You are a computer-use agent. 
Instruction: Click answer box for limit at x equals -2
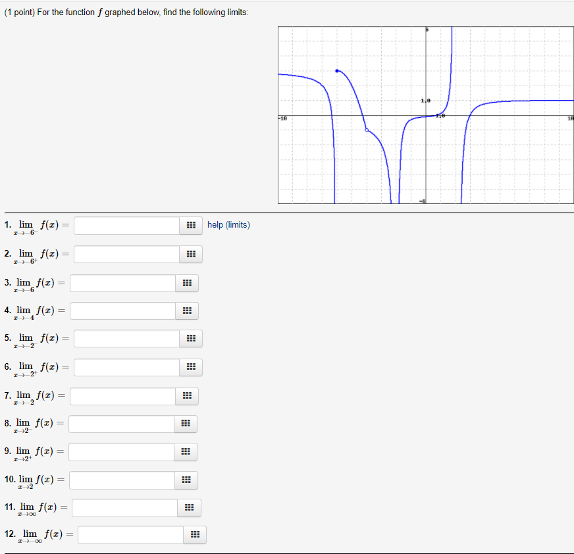pos(122,395)
